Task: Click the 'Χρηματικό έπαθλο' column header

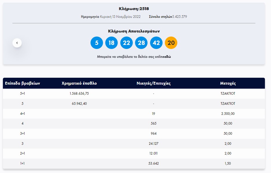Action: tap(79, 83)
